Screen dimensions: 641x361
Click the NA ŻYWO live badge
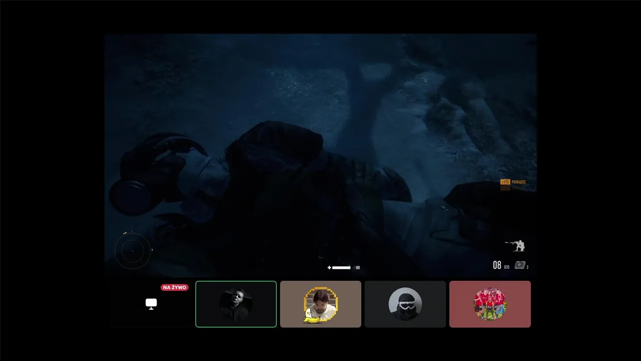pyautogui.click(x=175, y=288)
